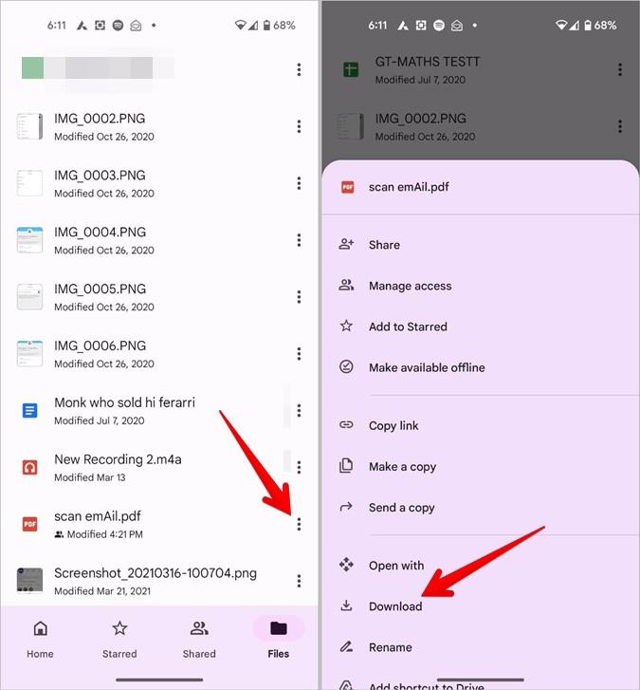Tap the offline checkmark circle icon
The height and width of the screenshot is (690, 640).
point(346,366)
